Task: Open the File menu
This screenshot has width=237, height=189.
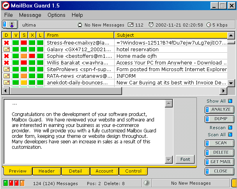Action: tap(9, 15)
